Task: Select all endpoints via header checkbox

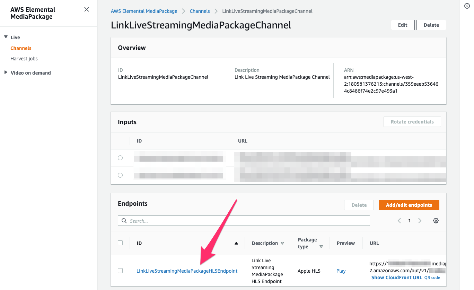Action: 120,243
